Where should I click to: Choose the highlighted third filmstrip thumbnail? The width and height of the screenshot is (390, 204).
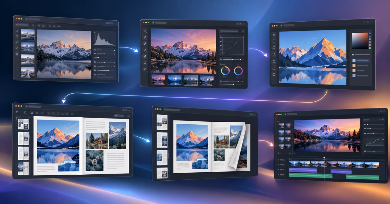pos(191,80)
